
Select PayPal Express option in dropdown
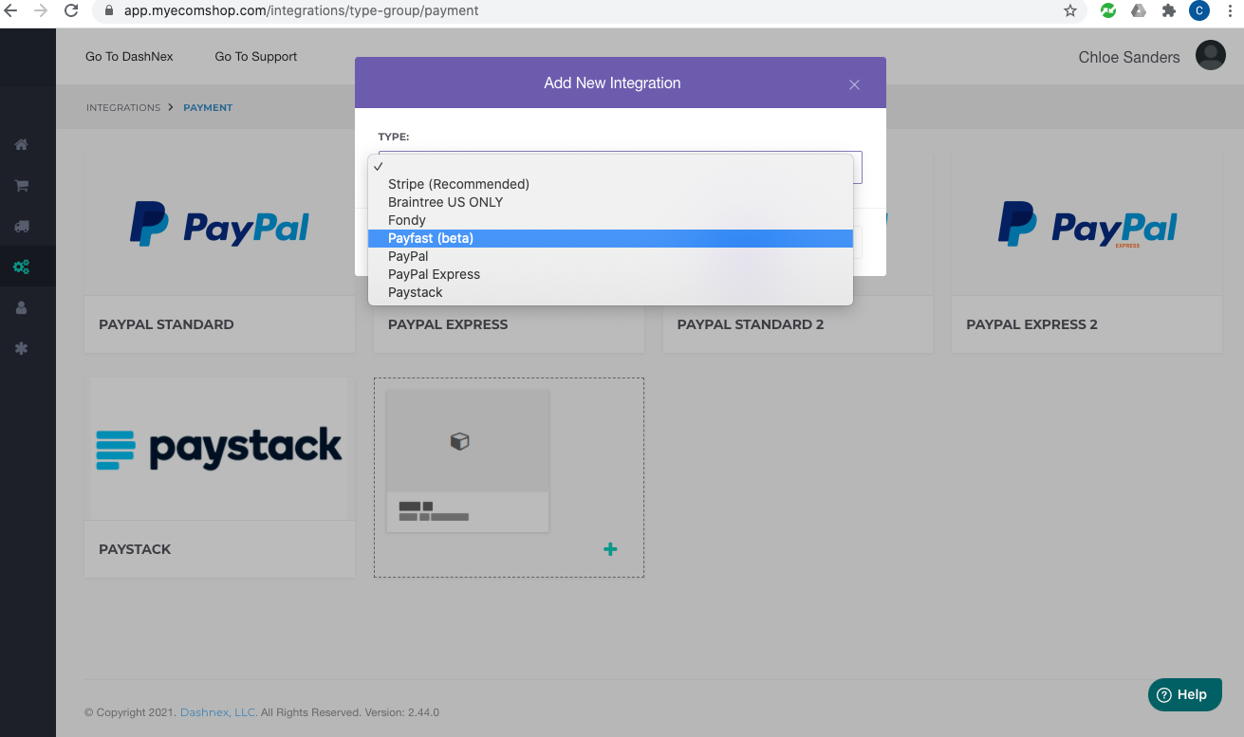tap(610, 274)
